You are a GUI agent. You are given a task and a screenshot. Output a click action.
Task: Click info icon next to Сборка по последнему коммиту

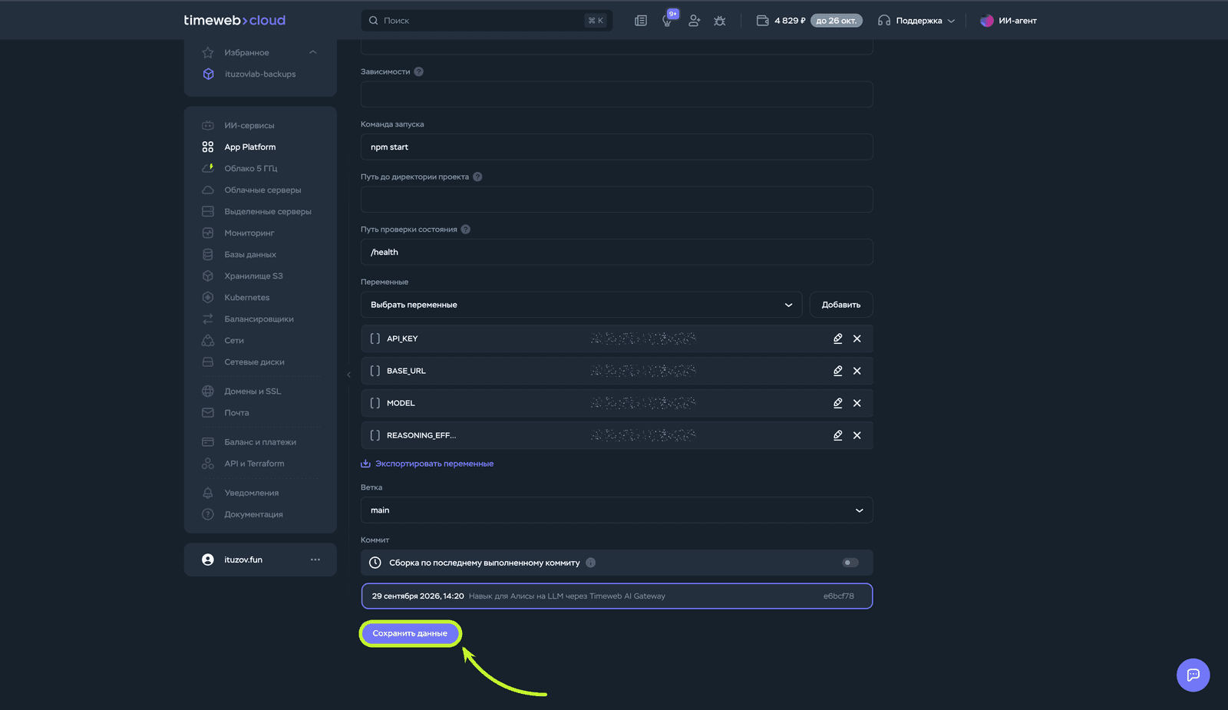point(591,563)
